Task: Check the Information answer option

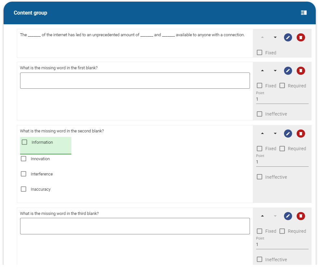Action: [x=24, y=142]
